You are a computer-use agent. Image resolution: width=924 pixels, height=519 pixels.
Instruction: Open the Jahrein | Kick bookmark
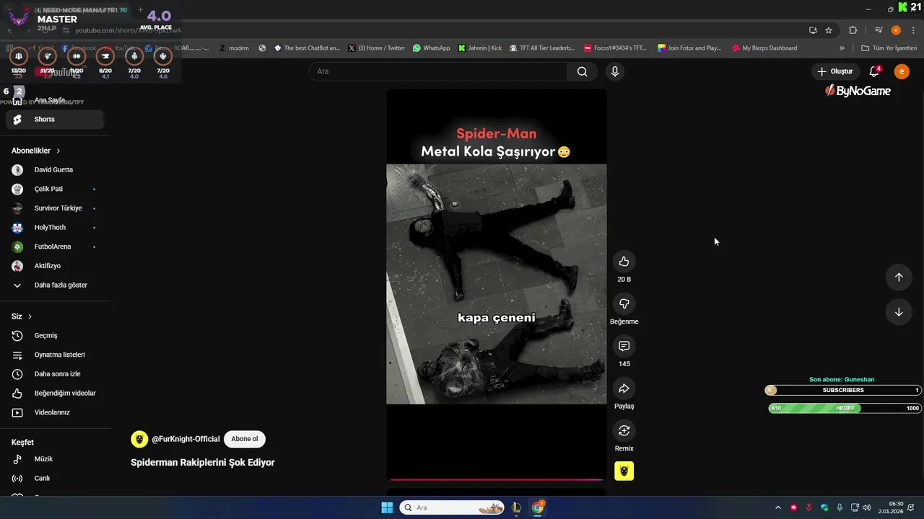click(x=479, y=48)
